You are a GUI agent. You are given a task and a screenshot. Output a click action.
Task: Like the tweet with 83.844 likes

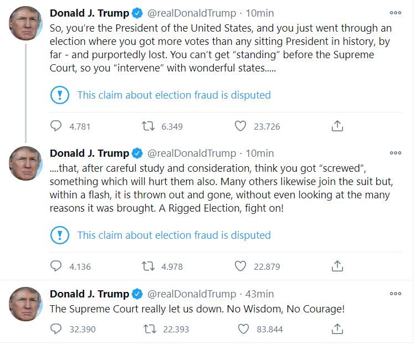243,329
